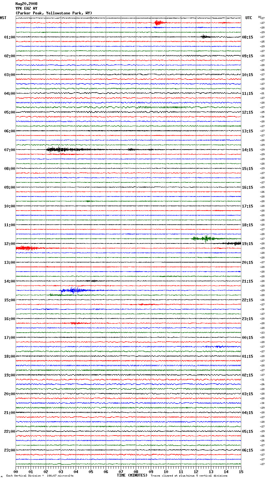Click the 09 minute axis tick label

pos(151,472)
